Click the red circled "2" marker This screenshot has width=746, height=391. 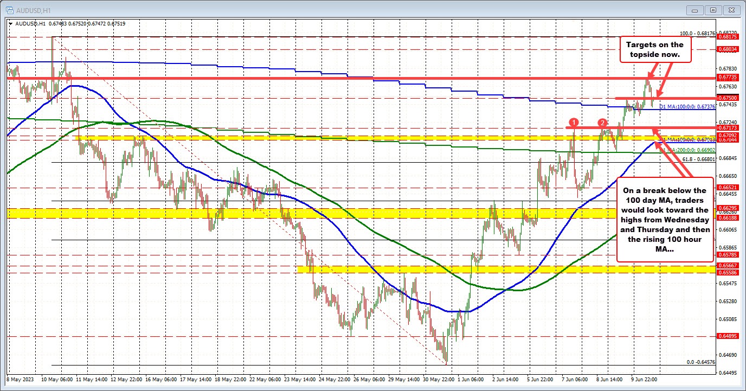[602, 124]
